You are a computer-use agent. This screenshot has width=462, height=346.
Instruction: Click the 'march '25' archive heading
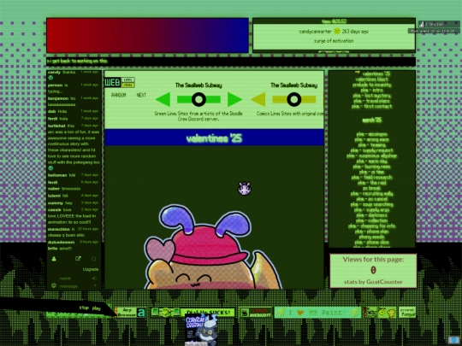point(372,120)
